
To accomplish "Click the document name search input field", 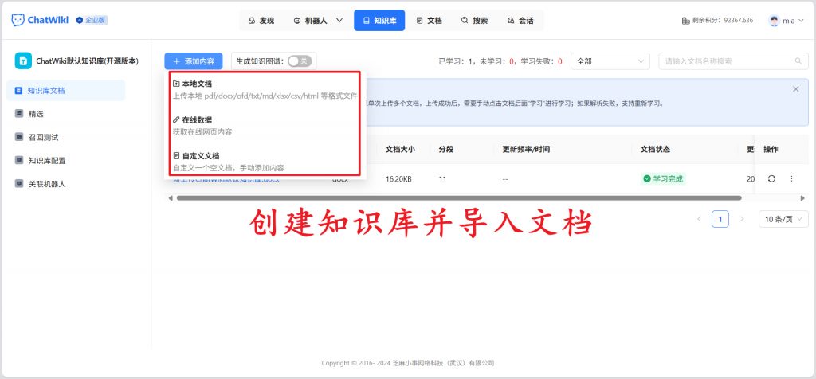I will 725,61.
